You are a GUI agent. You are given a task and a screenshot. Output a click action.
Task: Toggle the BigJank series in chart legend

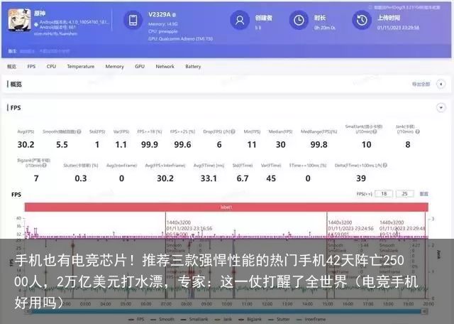[250, 319]
